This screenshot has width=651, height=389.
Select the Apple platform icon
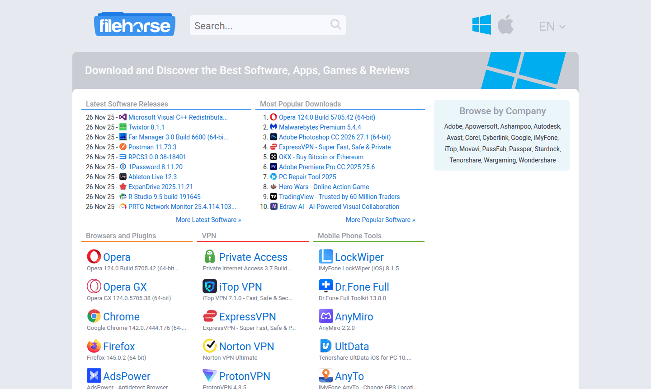click(x=506, y=25)
